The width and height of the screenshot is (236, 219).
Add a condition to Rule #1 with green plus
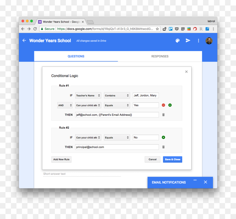[x=170, y=105]
